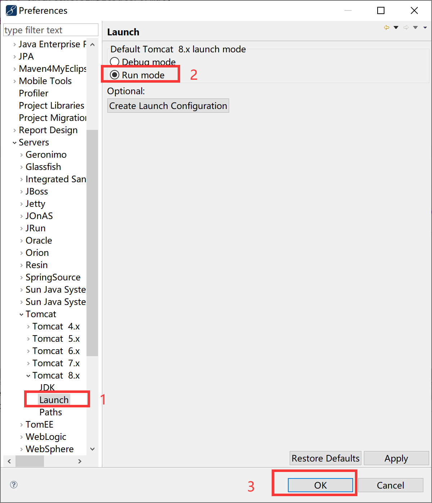Select the SpringSource tree item
The height and width of the screenshot is (503, 432).
pos(53,277)
